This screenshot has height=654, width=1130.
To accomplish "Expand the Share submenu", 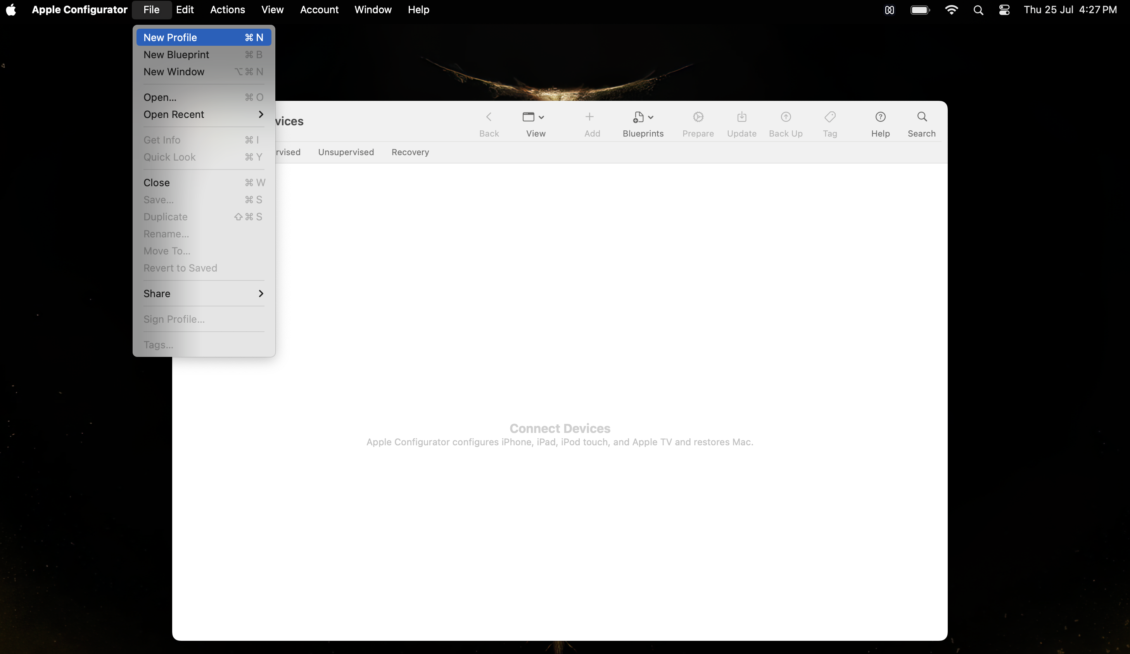I will tap(204, 293).
